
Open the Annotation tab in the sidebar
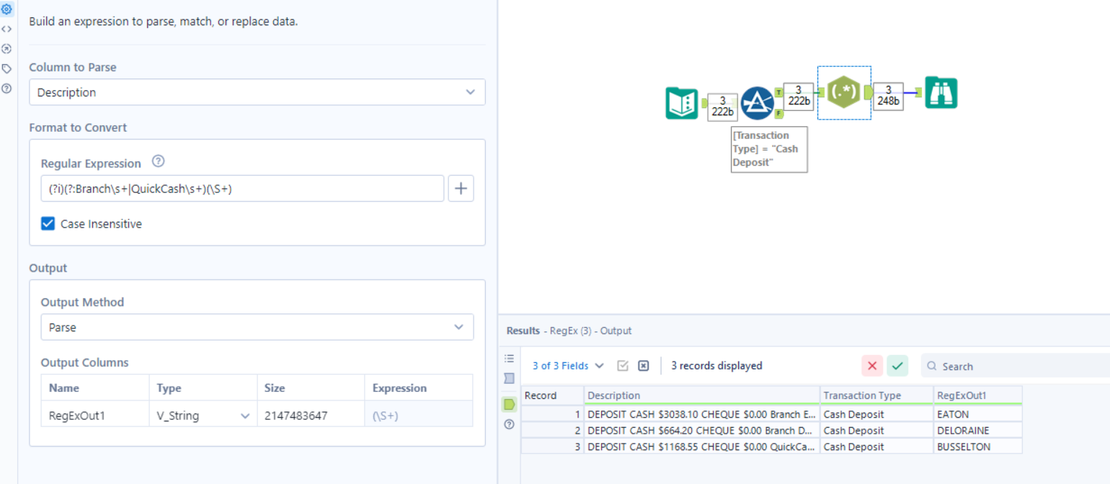point(7,68)
